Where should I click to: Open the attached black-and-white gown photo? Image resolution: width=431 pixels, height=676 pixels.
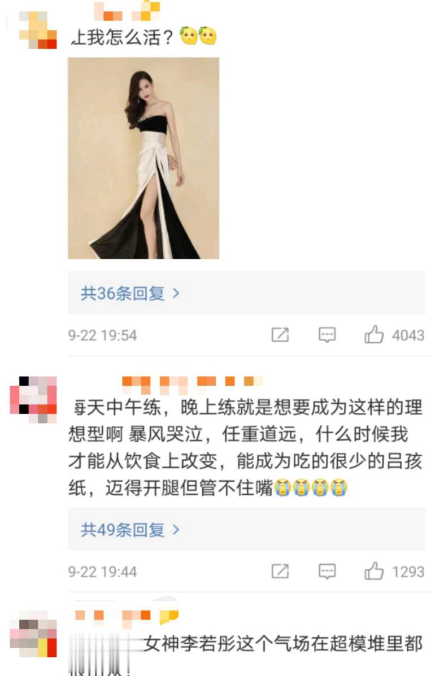point(143,158)
